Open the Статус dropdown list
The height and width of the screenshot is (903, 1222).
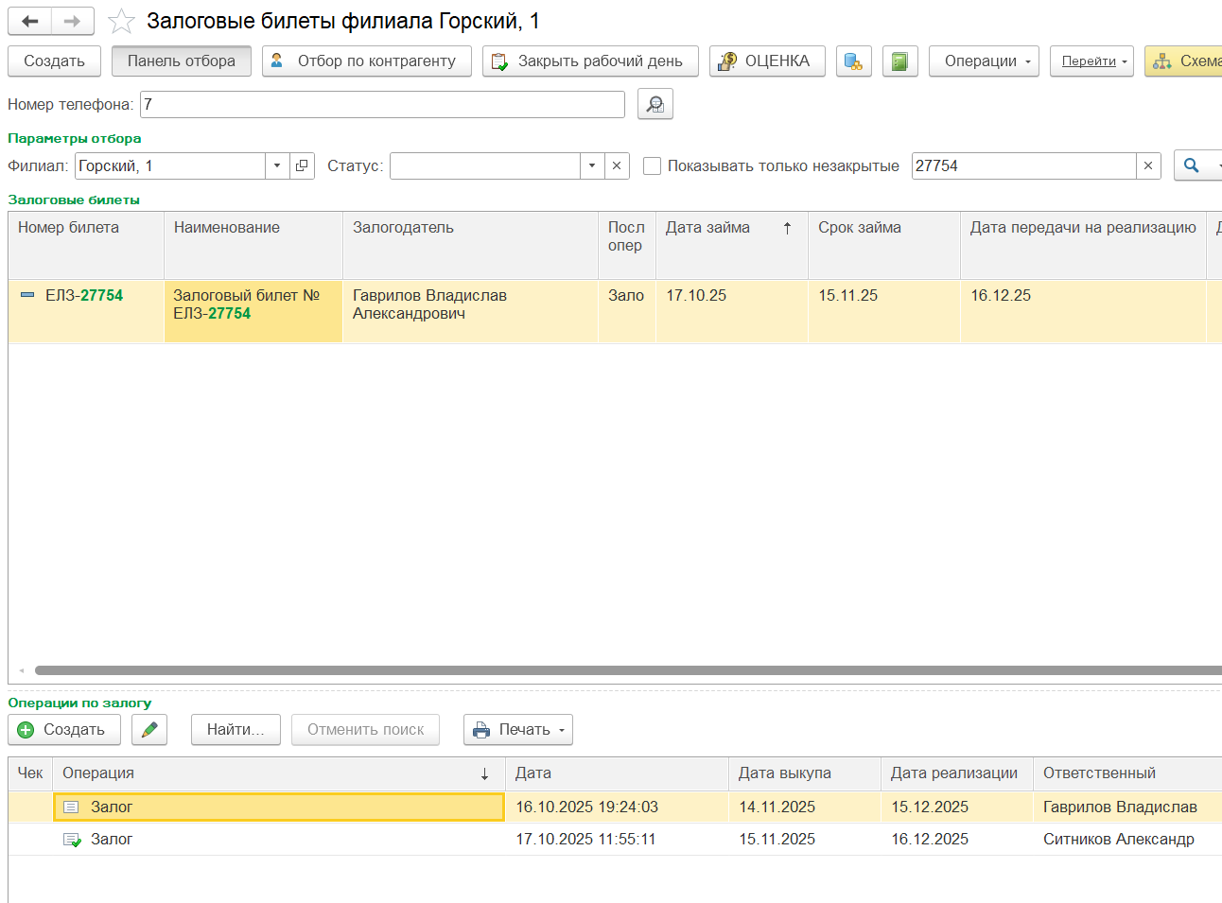click(x=591, y=165)
